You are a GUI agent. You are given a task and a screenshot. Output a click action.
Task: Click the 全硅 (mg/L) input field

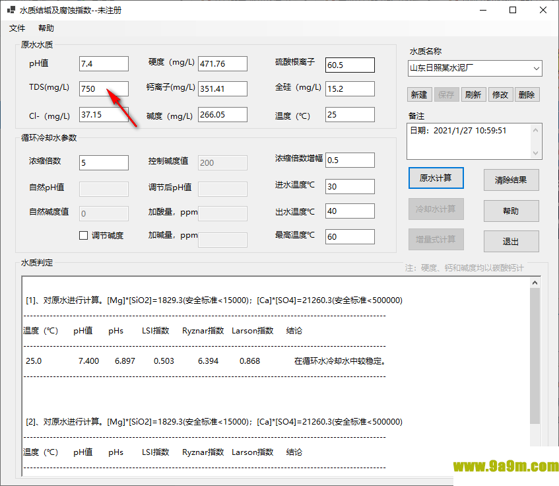click(350, 88)
